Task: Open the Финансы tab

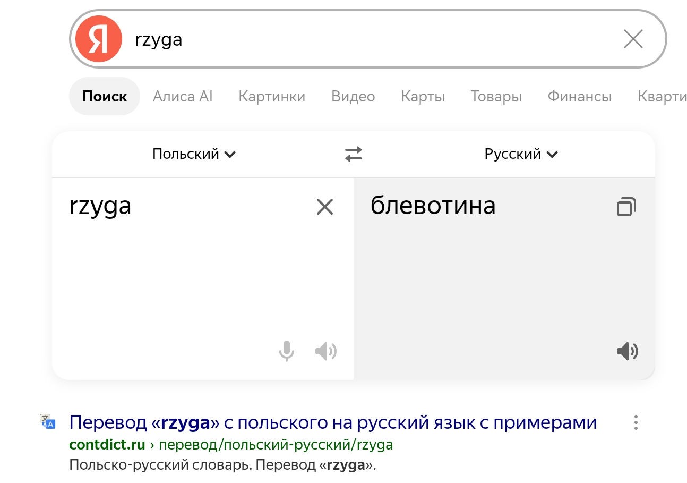Action: [580, 96]
